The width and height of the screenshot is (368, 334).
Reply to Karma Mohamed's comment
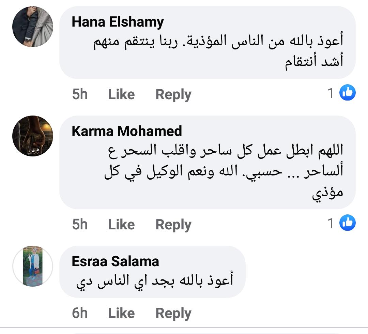pos(173,225)
